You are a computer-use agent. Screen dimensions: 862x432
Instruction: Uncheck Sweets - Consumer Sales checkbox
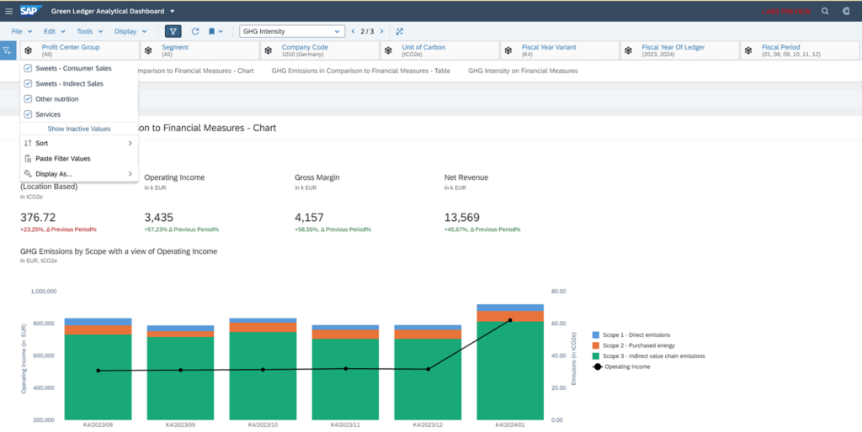[29, 68]
